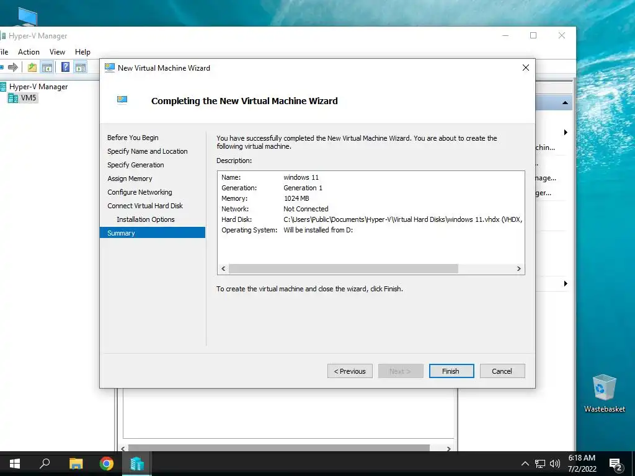Screen dimensions: 635x476
Task: Click the 'Not Connected' network value
Action: click(306, 209)
